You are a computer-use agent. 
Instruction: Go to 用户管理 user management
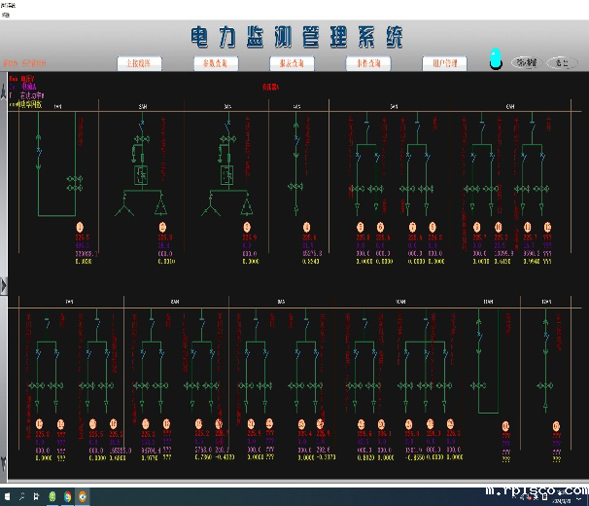(x=445, y=63)
